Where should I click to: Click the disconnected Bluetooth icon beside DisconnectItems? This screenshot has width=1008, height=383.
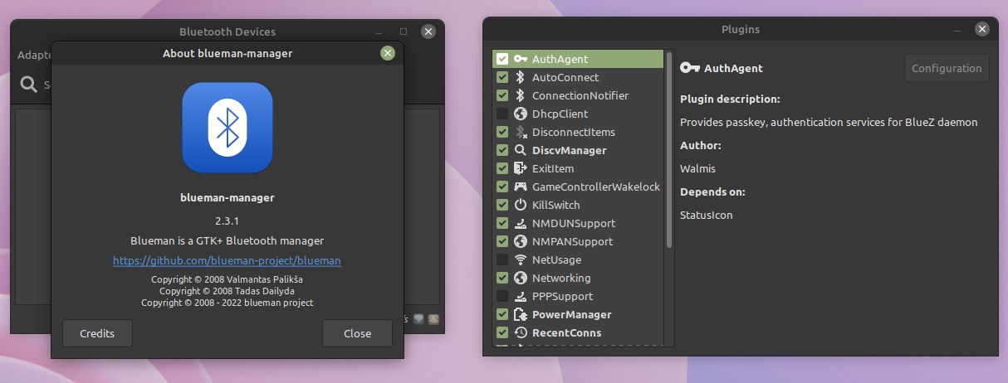coord(521,132)
